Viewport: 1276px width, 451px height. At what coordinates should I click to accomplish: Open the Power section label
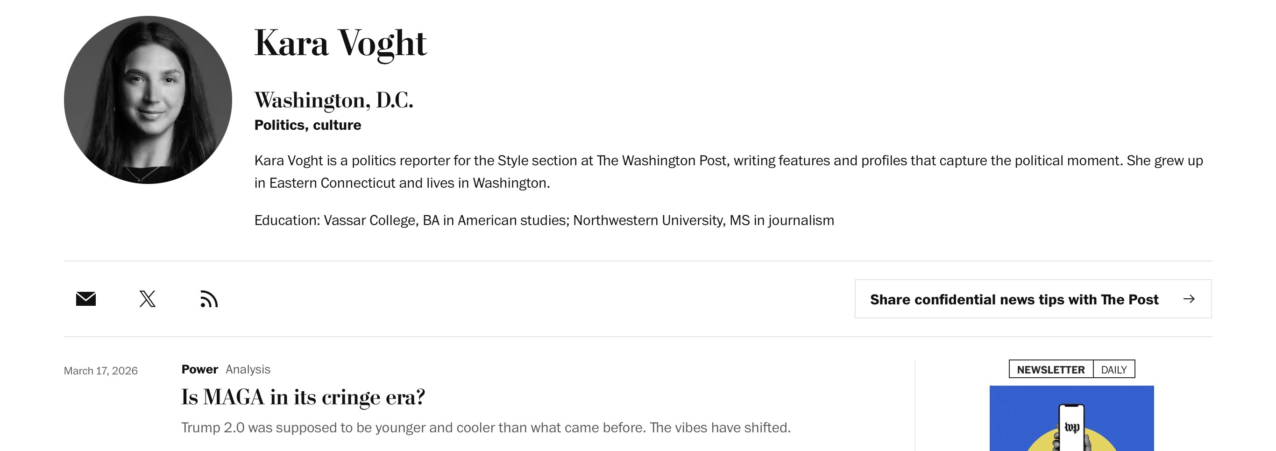199,369
